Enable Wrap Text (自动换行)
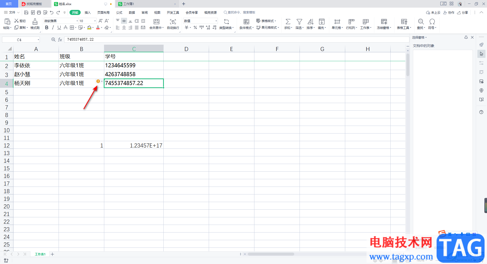Image resolution: width=487 pixels, height=264 pixels. point(173,22)
